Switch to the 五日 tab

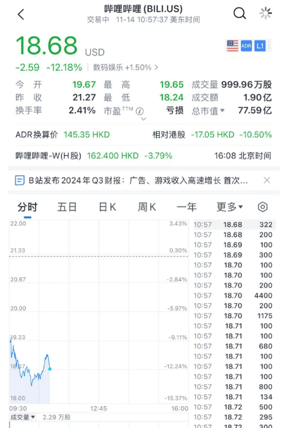coord(67,207)
